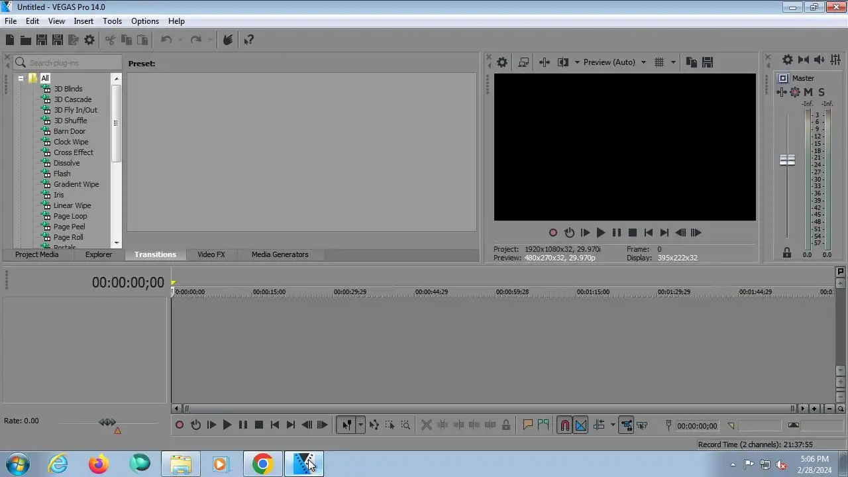This screenshot has width=848, height=477.
Task: Select the Selection Edit tool
Action: (390, 425)
